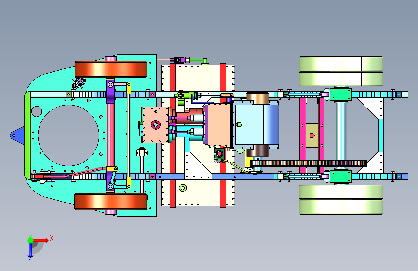Select the light-blue box housing in the center
The image size is (418, 271).
(256, 125)
